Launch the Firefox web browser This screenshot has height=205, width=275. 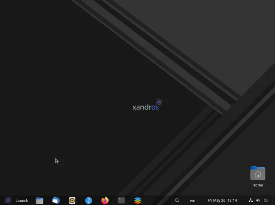point(105,200)
